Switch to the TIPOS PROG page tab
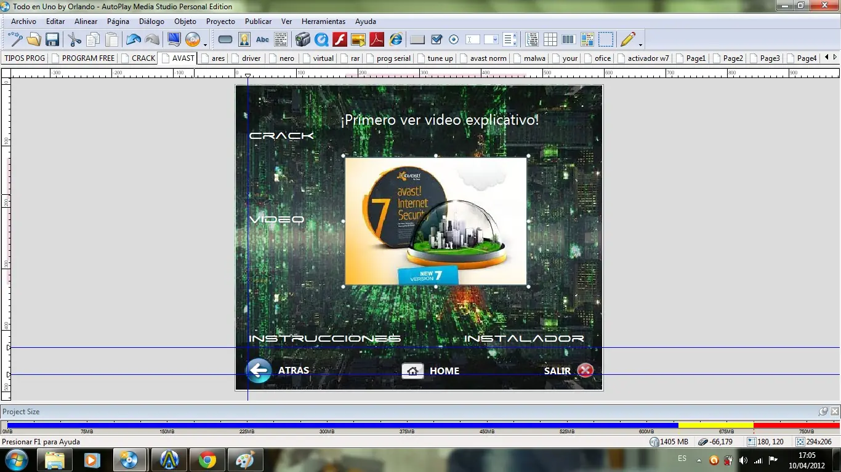Viewport: 841px width, 472px height. coord(25,58)
